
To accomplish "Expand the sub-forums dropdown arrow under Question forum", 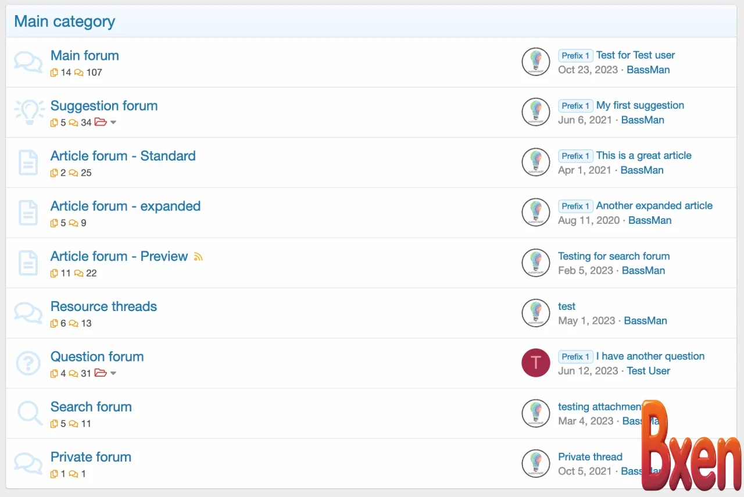I will pyautogui.click(x=113, y=373).
